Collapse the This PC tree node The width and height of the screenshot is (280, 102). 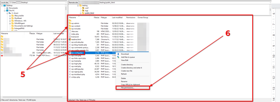5,10
